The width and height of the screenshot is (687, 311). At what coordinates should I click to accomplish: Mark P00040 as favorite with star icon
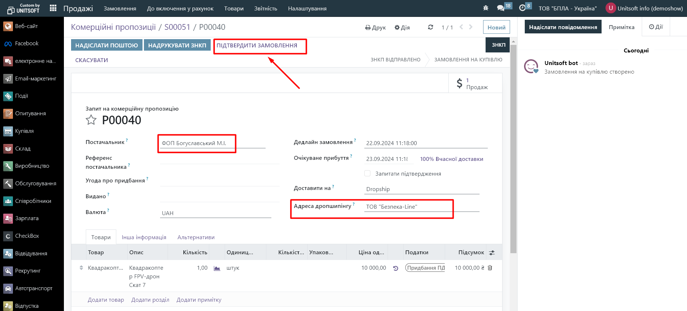[x=91, y=120]
